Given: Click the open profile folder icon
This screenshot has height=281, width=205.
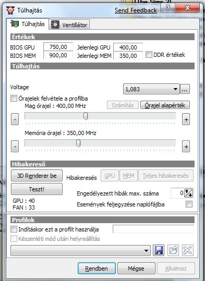Looking at the screenshot, I should [x=173, y=250].
